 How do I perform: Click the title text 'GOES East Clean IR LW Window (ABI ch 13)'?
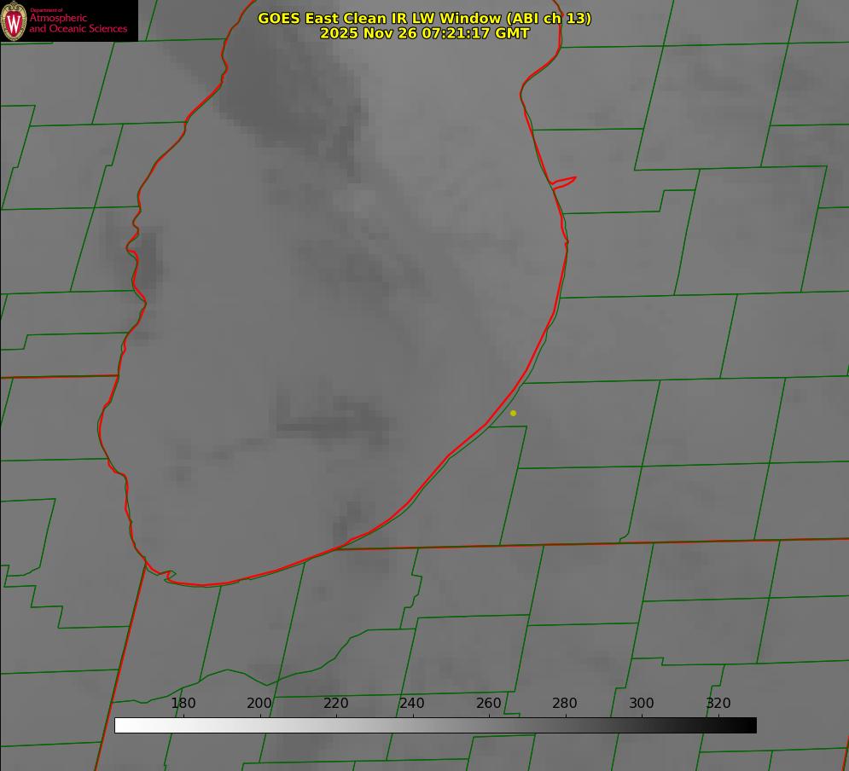click(425, 18)
